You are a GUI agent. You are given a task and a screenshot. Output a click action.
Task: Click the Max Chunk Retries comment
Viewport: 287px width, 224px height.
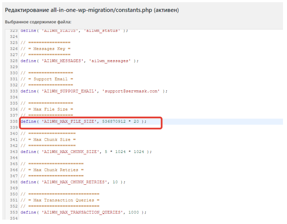[52, 170]
